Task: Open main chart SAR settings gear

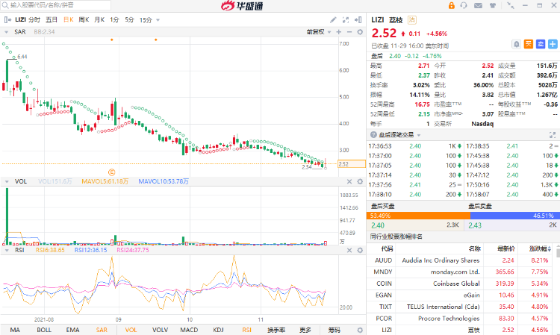Action: point(360,32)
